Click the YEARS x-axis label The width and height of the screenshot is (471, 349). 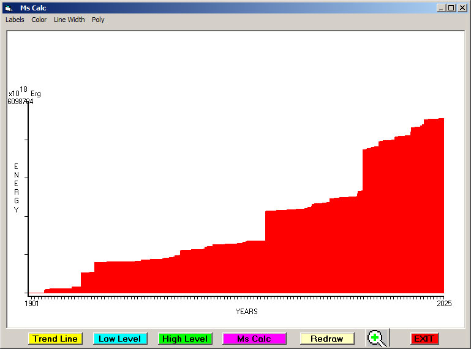246,311
